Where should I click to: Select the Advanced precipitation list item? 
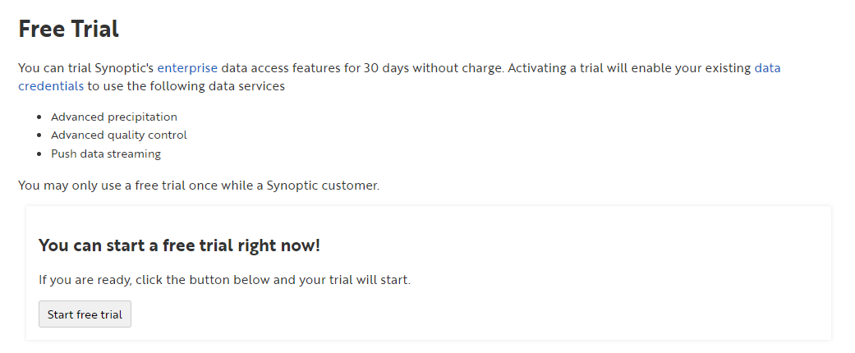[x=114, y=117]
